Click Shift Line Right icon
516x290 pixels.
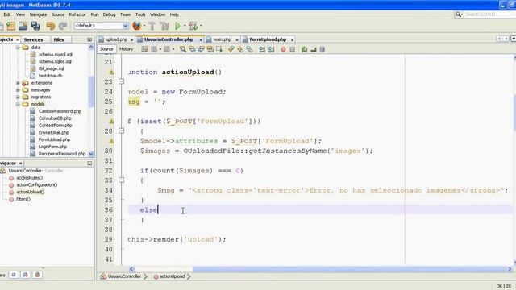(x=271, y=49)
